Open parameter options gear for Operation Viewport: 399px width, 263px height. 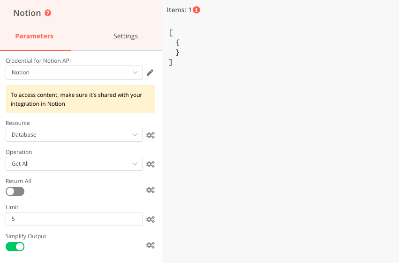tap(150, 164)
